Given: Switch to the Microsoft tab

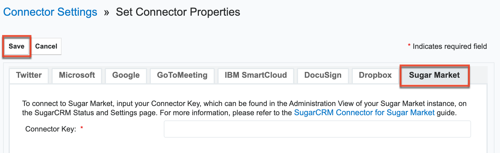Looking at the screenshot, I should tap(77, 75).
